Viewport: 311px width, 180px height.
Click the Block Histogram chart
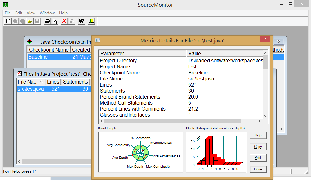coord(216,152)
